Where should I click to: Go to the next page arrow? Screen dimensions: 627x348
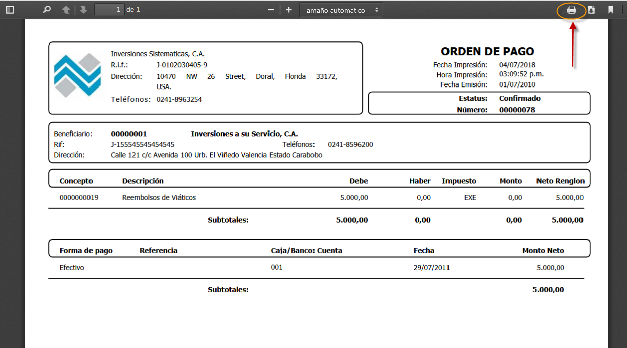(83, 10)
